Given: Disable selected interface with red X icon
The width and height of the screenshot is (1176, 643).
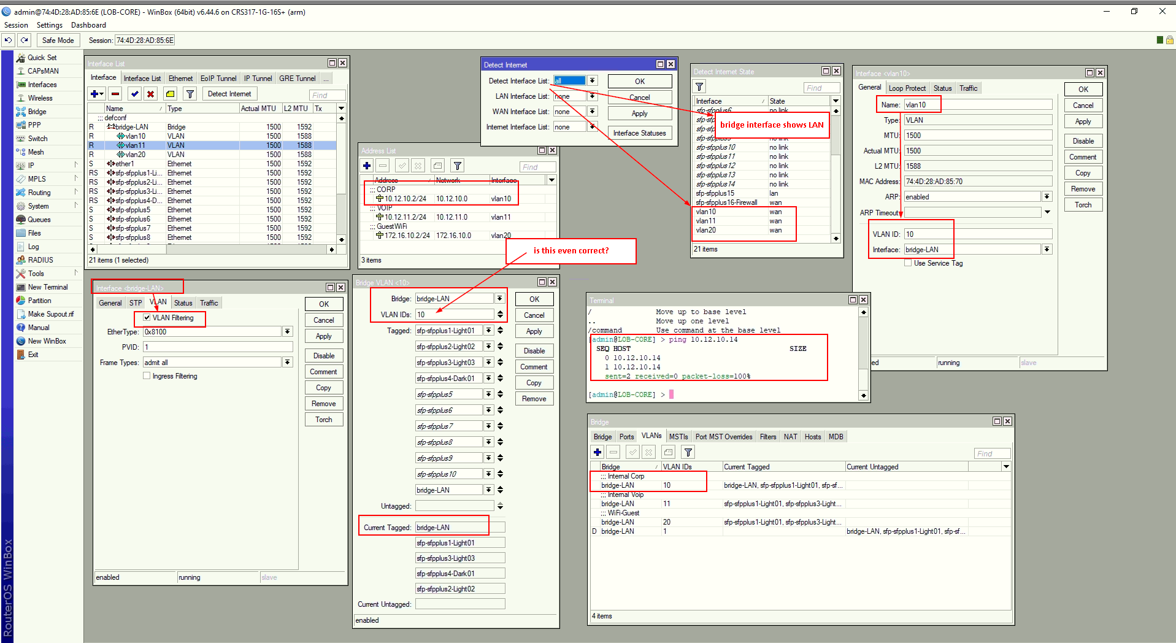Looking at the screenshot, I should (151, 93).
